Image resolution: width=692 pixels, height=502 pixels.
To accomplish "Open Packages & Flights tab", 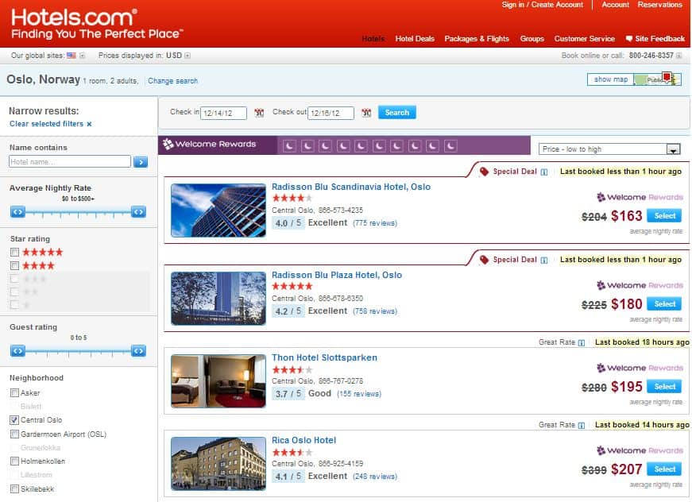I will (477, 39).
